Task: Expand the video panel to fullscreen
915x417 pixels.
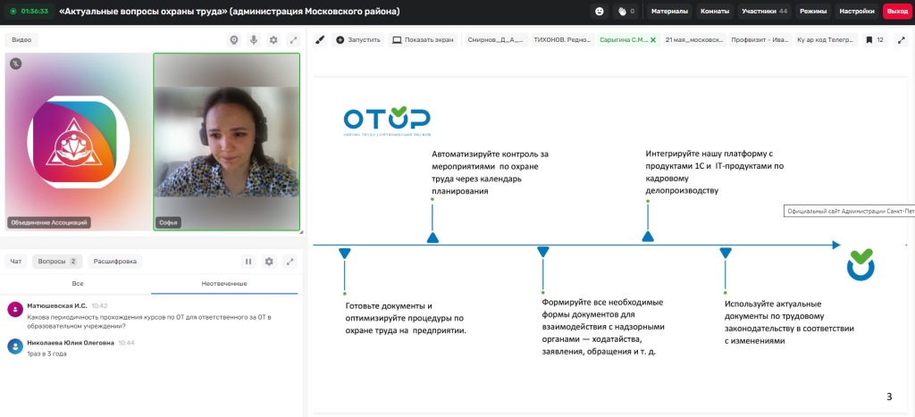Action: (x=293, y=40)
